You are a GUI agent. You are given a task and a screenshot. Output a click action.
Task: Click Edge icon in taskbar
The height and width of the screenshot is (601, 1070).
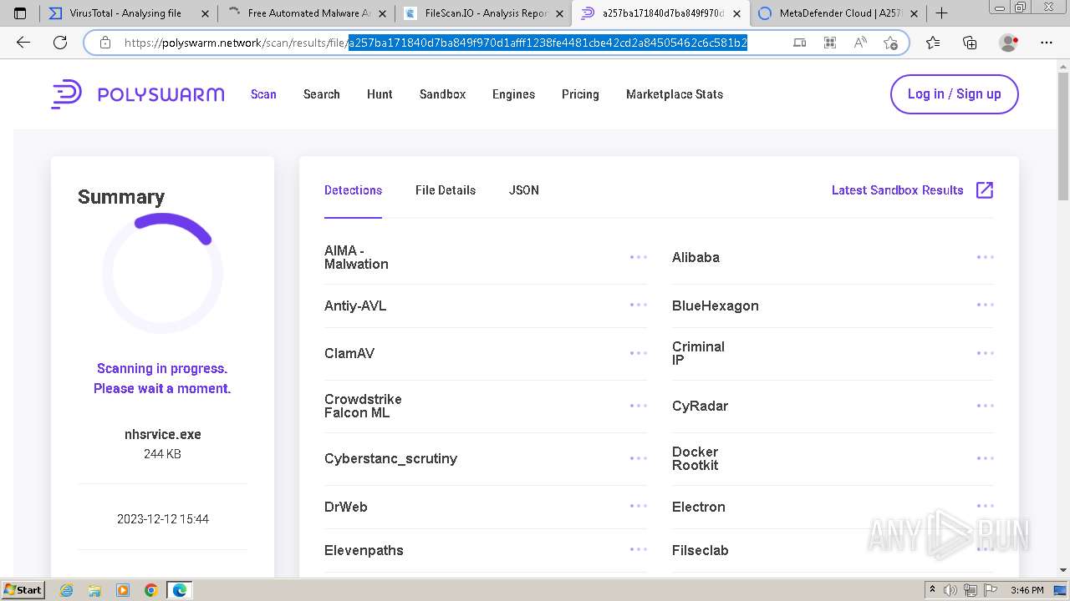pos(180,590)
